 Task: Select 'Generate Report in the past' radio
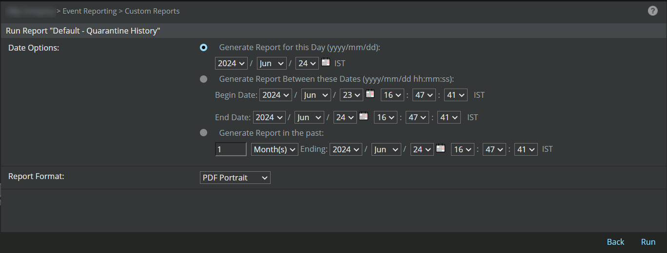coord(203,132)
